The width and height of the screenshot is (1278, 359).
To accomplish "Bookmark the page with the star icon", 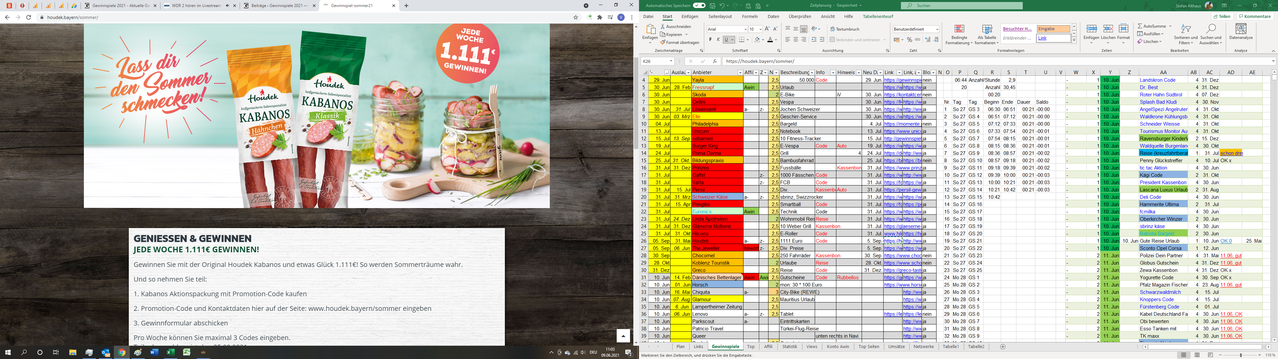I will click(575, 17).
